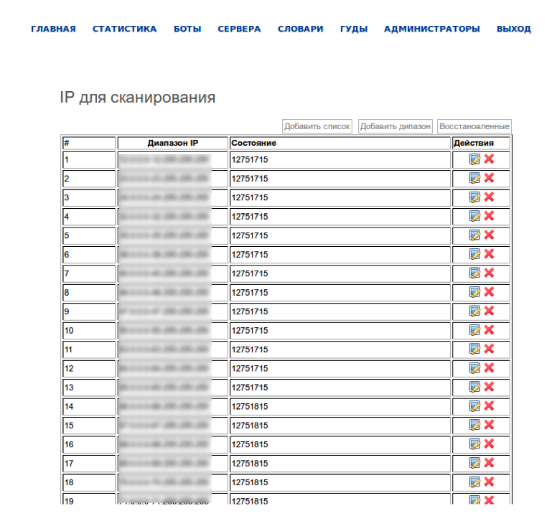Delete row 14 using the red X

point(490,406)
